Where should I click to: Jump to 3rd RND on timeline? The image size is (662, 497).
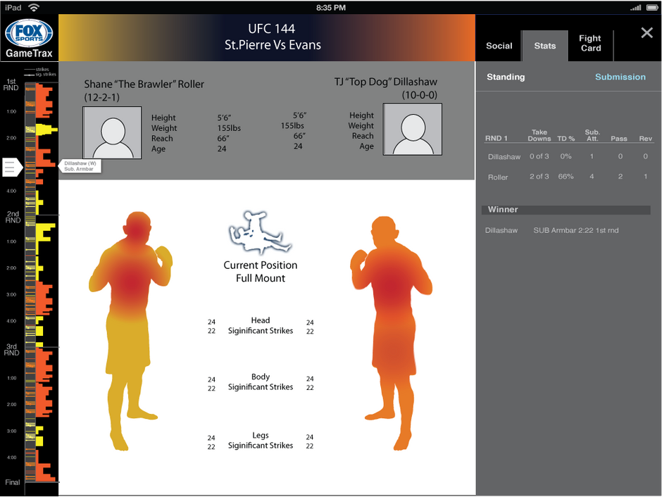[x=11, y=349]
